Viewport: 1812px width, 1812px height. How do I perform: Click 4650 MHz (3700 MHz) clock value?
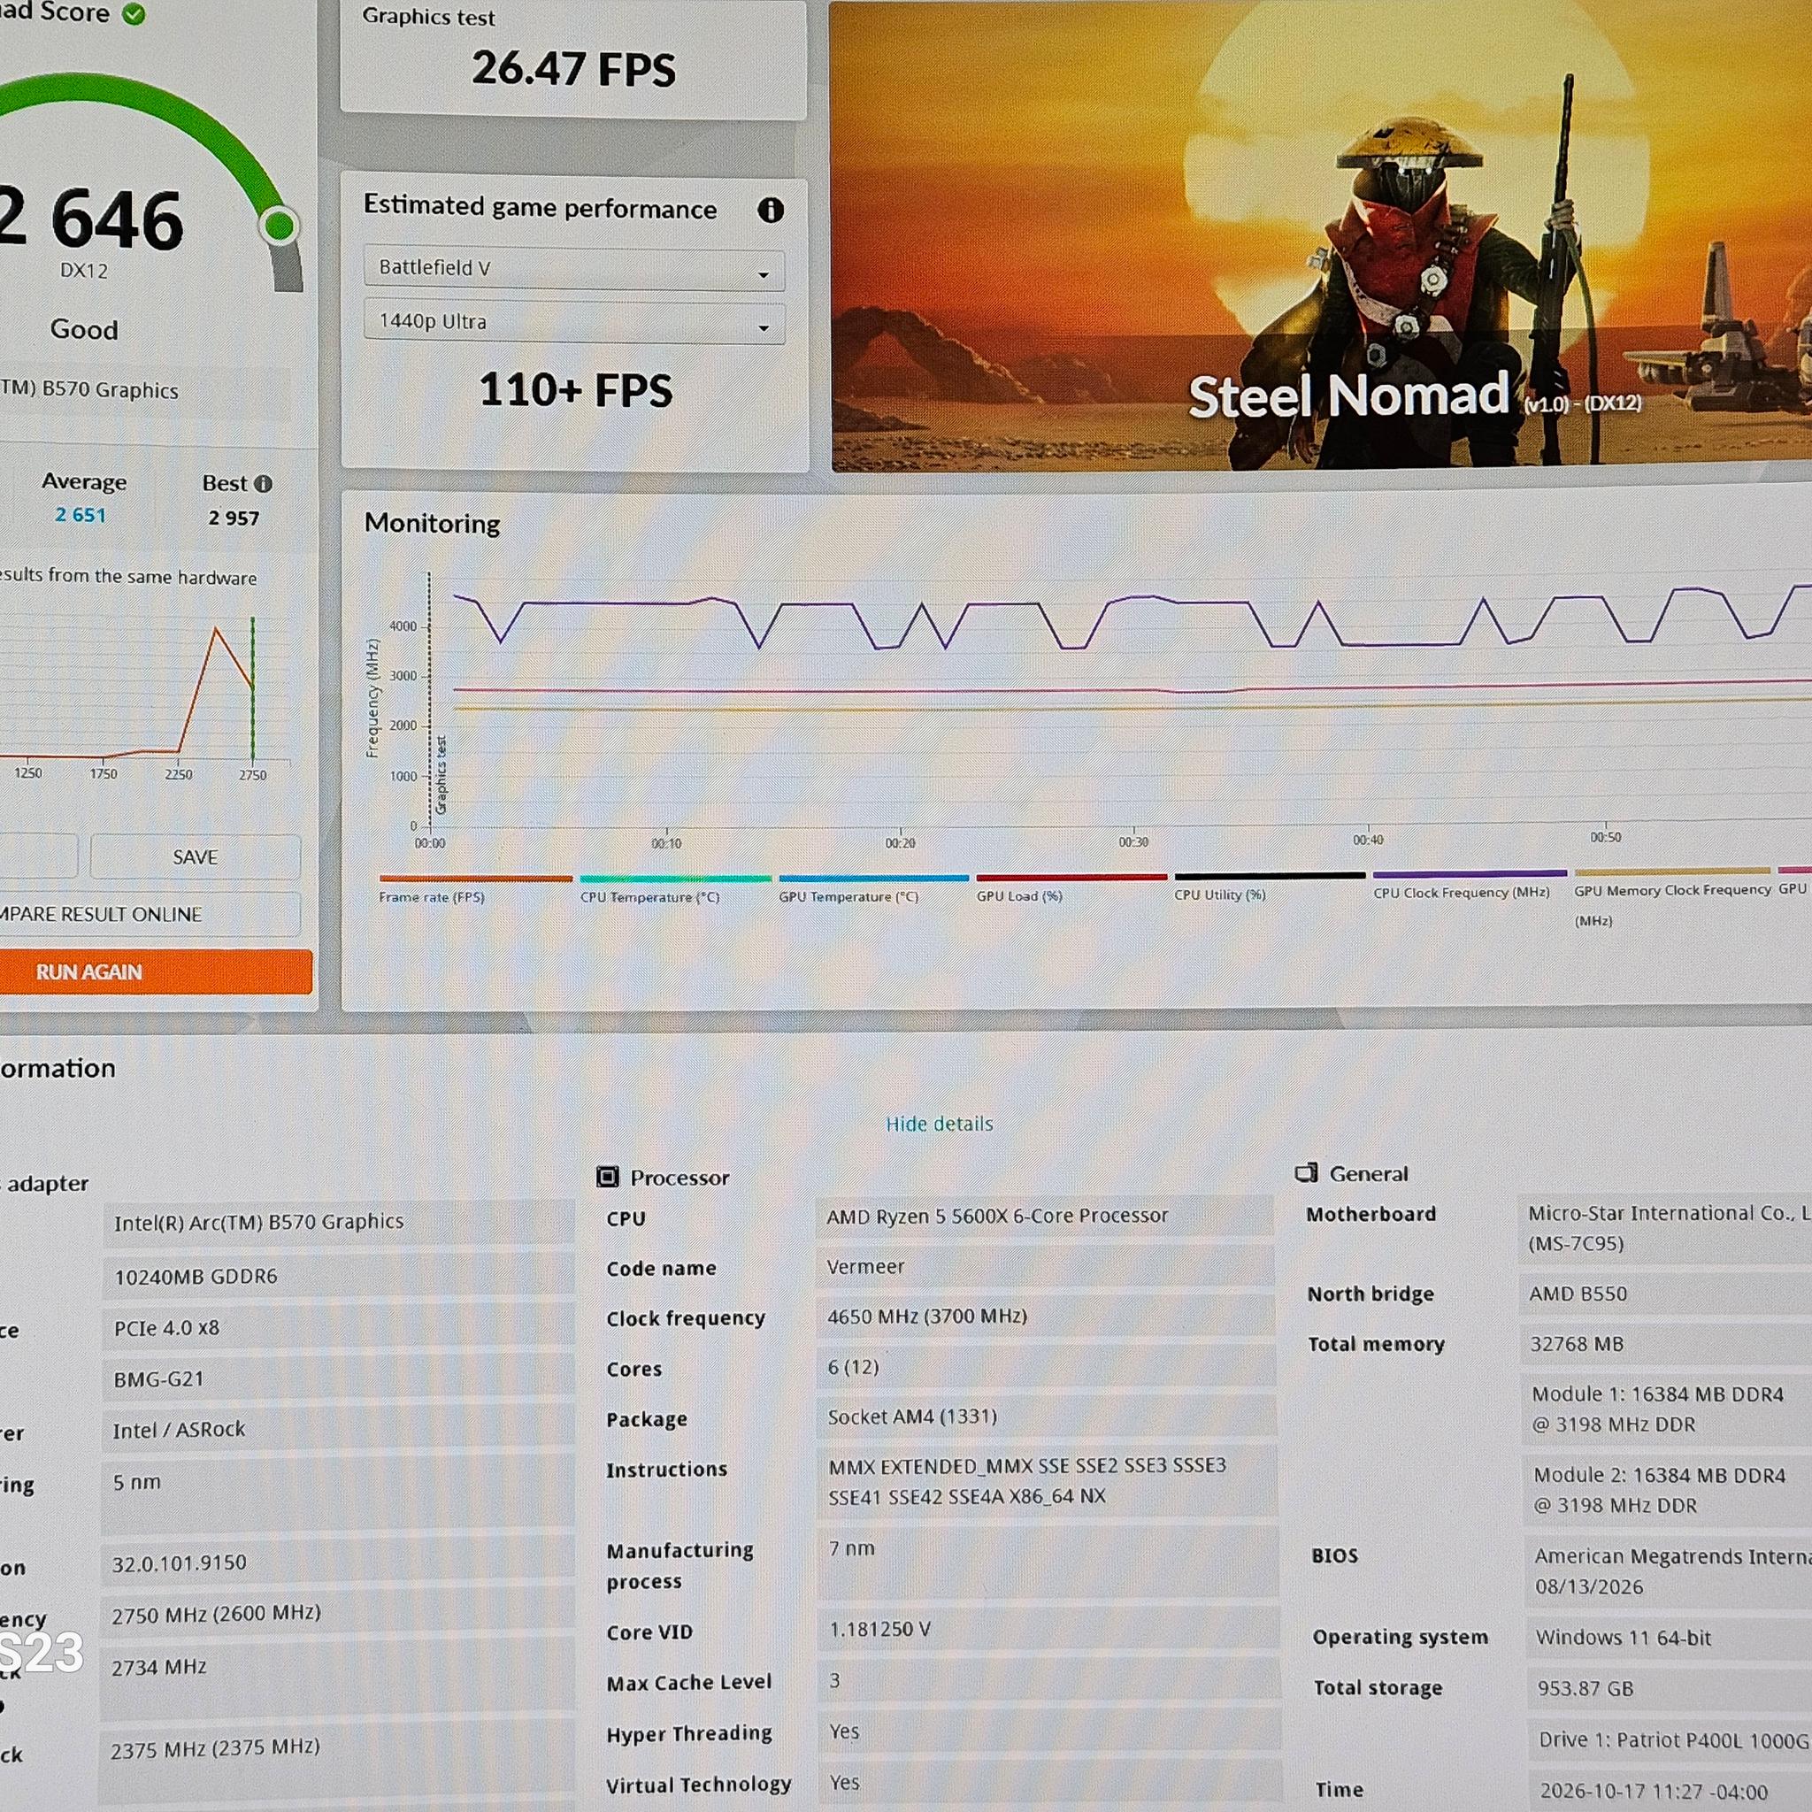click(1045, 1317)
